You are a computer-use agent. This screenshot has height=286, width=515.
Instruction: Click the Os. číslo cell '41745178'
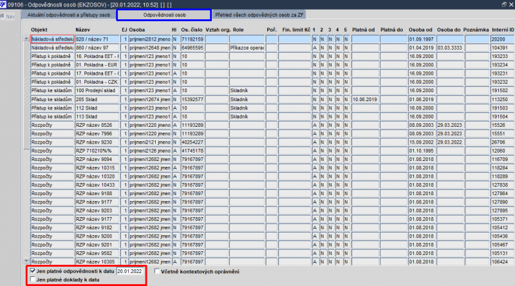coord(192,151)
